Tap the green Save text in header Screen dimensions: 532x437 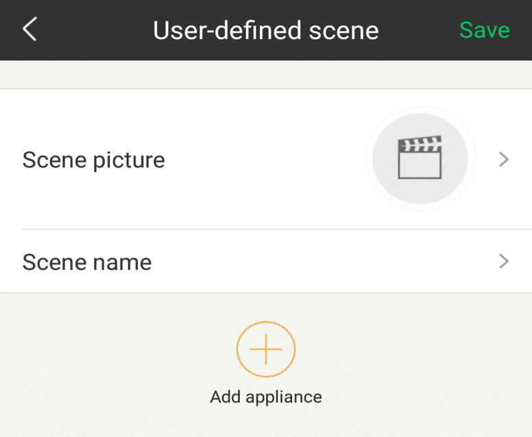pyautogui.click(x=484, y=30)
